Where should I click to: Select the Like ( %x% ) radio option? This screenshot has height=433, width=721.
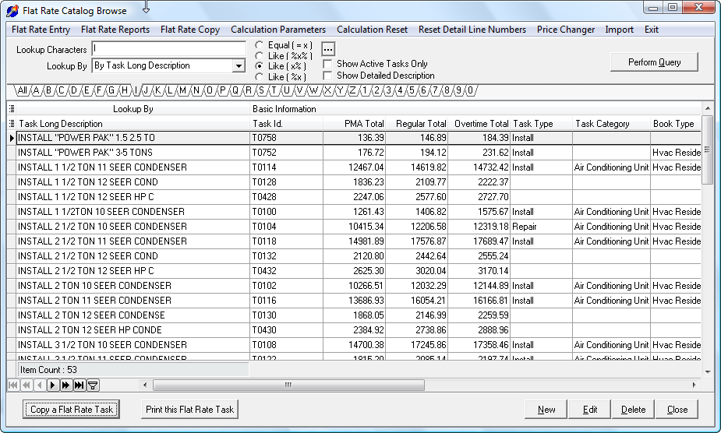(x=260, y=55)
